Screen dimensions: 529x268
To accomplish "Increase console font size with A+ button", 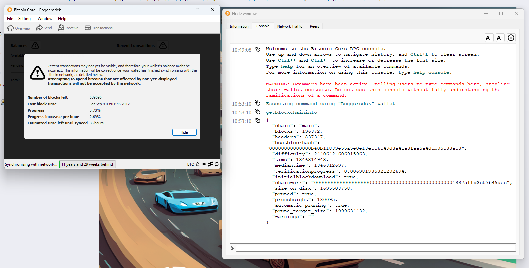I will [x=500, y=38].
